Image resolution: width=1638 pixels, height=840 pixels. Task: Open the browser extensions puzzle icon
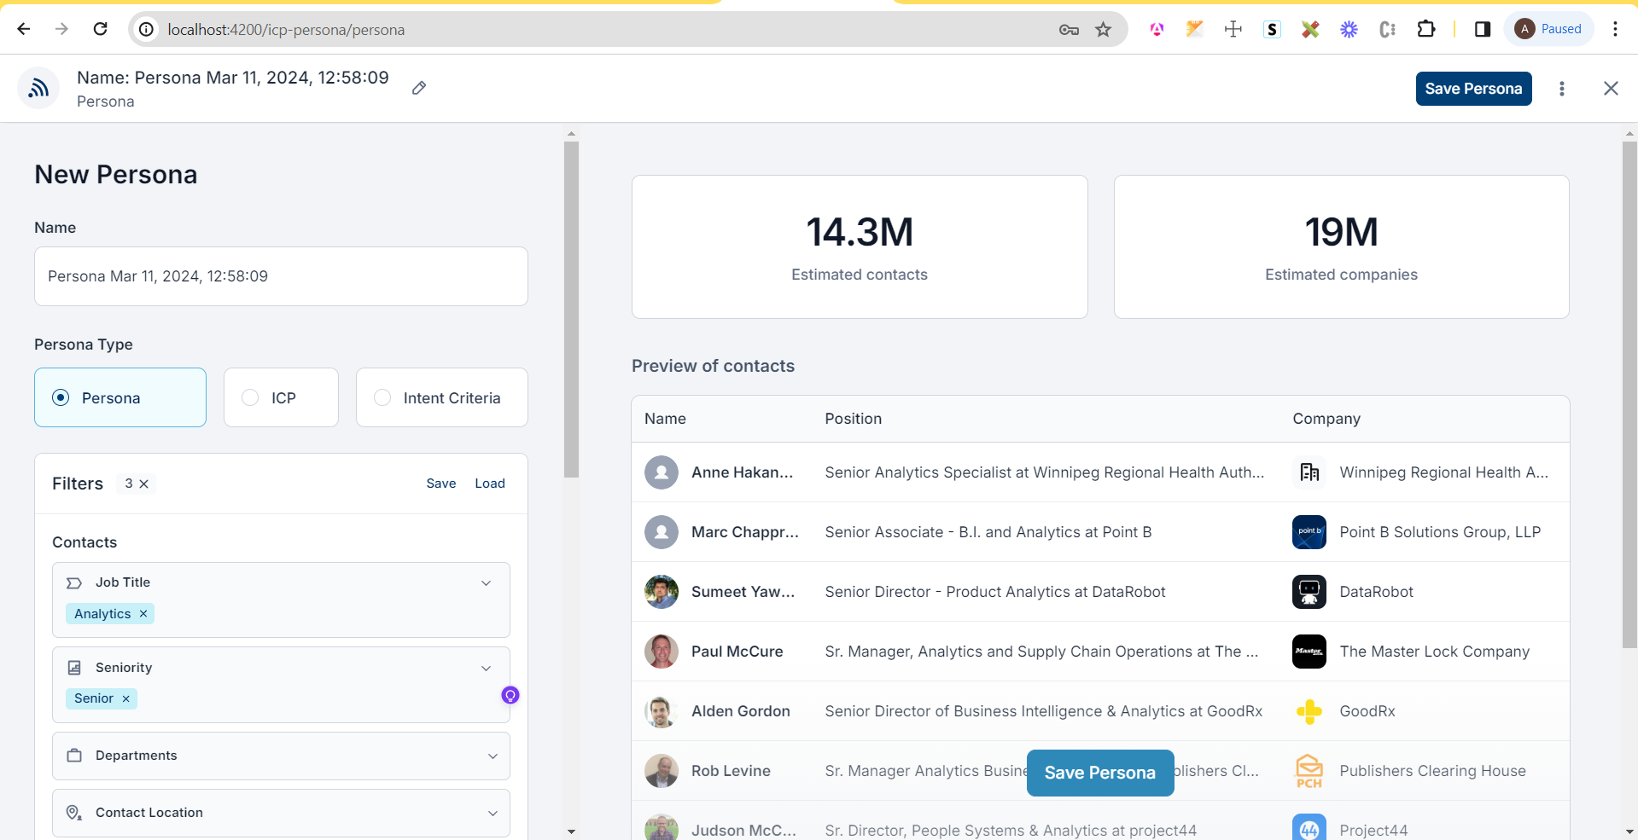tap(1425, 30)
